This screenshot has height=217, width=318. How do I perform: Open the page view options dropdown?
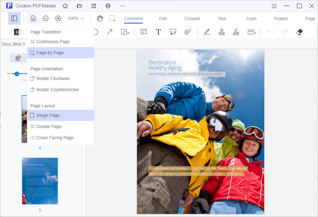coord(33,18)
